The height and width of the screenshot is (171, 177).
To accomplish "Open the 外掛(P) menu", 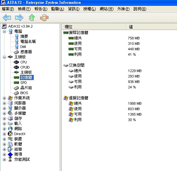I will coord(123,9).
